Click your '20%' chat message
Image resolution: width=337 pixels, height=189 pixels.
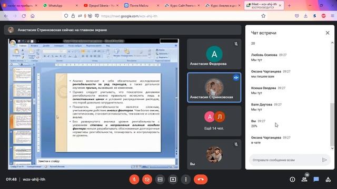[x=254, y=126]
